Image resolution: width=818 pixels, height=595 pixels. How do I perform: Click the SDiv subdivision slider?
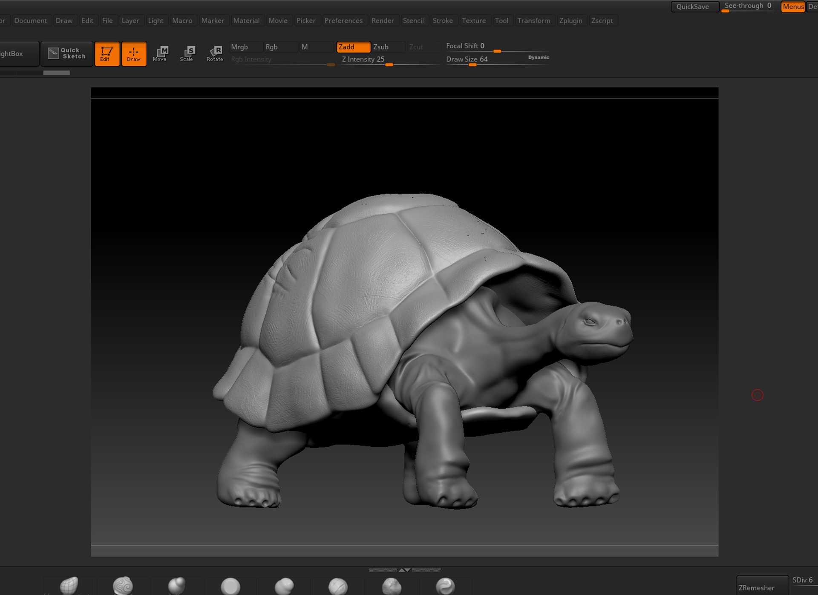point(802,580)
